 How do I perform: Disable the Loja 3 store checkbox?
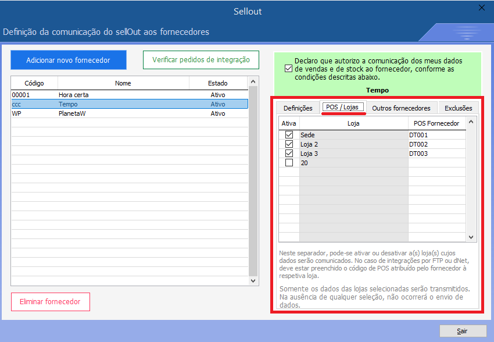coord(289,154)
